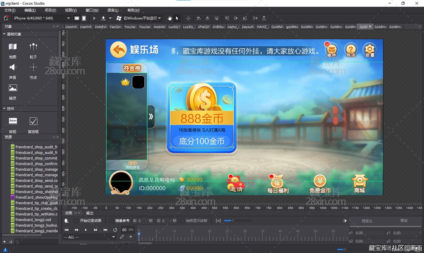Click the Sound (声音) object icon
424x253 pixels.
coord(13,68)
